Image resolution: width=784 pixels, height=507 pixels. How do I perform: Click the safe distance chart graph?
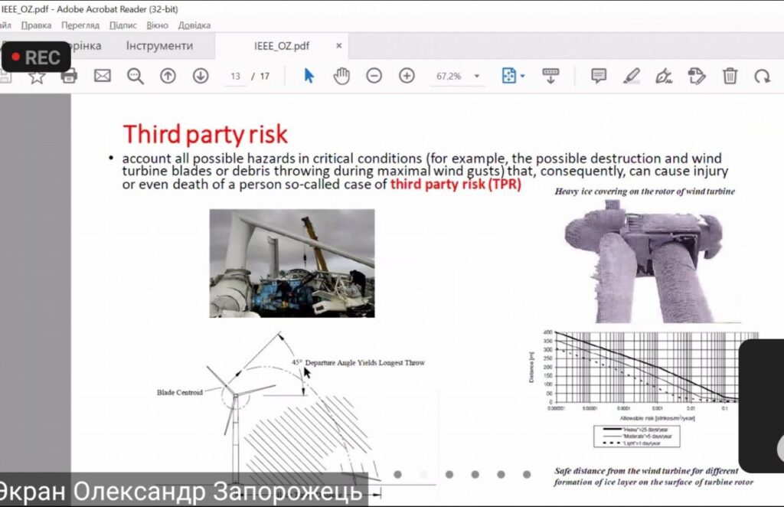click(x=645, y=375)
